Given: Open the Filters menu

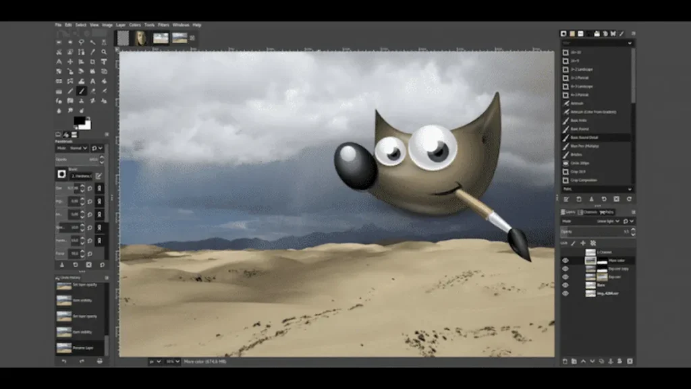Looking at the screenshot, I should pyautogui.click(x=163, y=25).
